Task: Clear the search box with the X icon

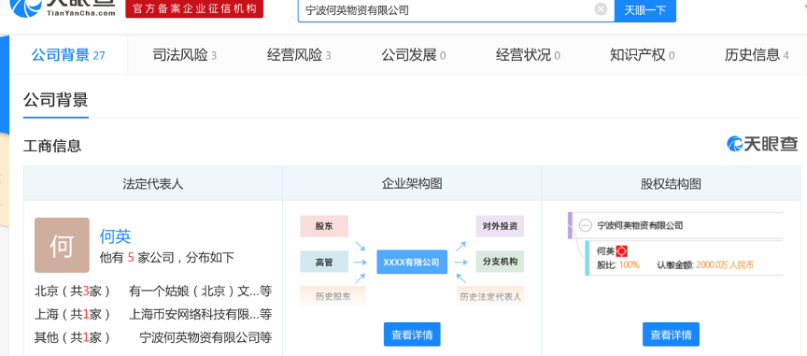Action: pos(601,9)
